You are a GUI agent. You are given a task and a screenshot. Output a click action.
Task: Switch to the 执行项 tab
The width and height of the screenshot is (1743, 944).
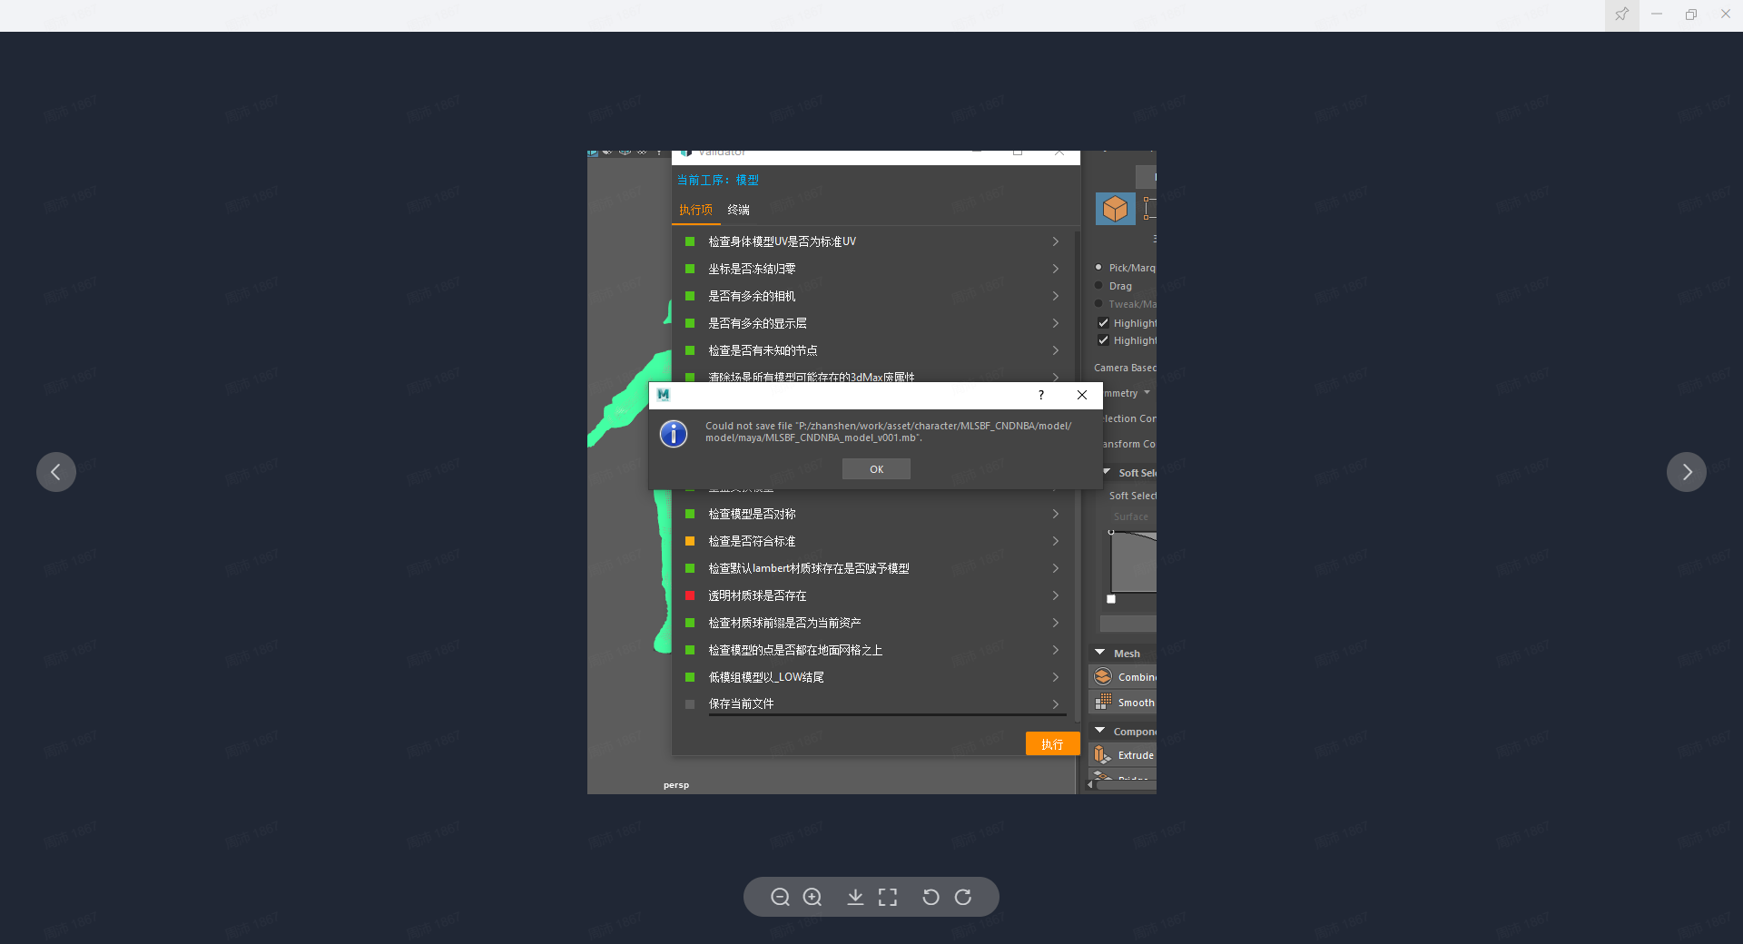coord(695,210)
